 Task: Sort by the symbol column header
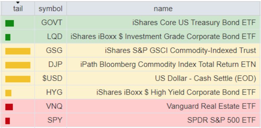tap(50, 8)
